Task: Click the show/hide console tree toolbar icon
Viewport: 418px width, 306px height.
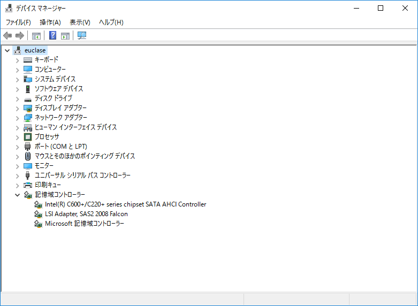Action: (x=36, y=36)
